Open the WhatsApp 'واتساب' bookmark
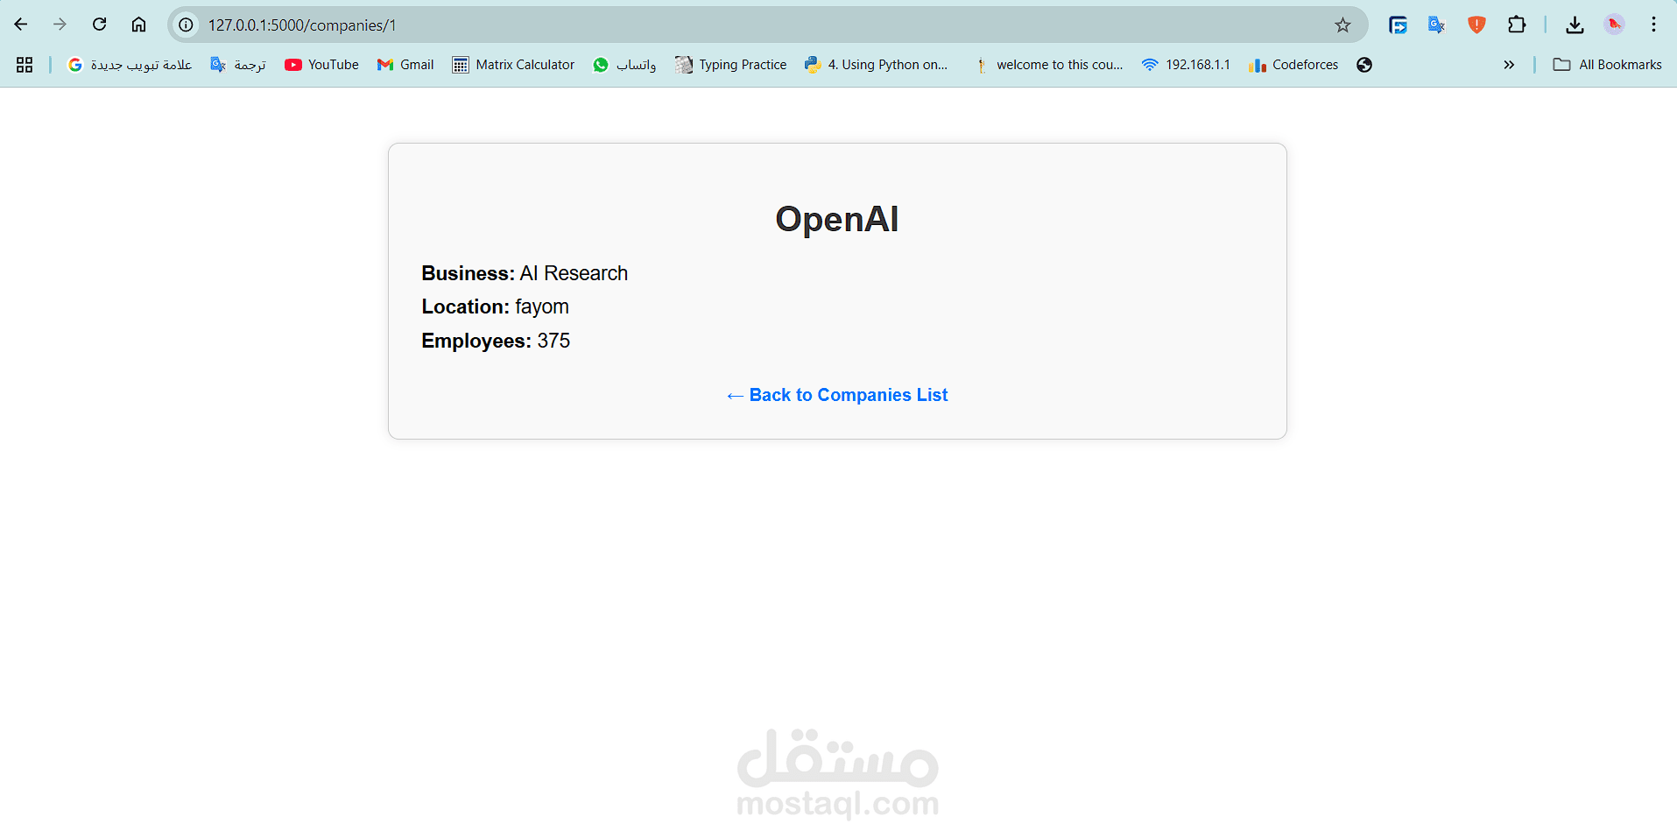This screenshot has height=838, width=1677. (624, 65)
